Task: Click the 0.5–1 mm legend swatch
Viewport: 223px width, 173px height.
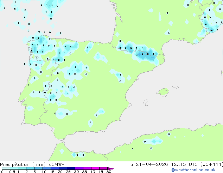Action: point(14,168)
